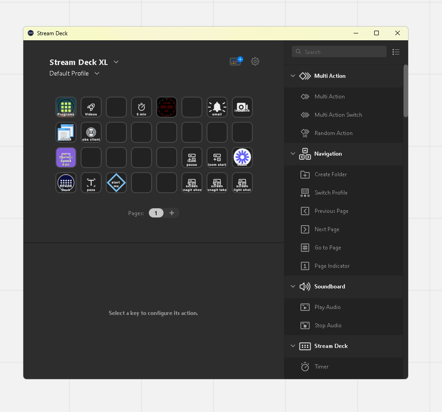Add a new page with plus
This screenshot has height=412, width=442.
click(x=172, y=213)
